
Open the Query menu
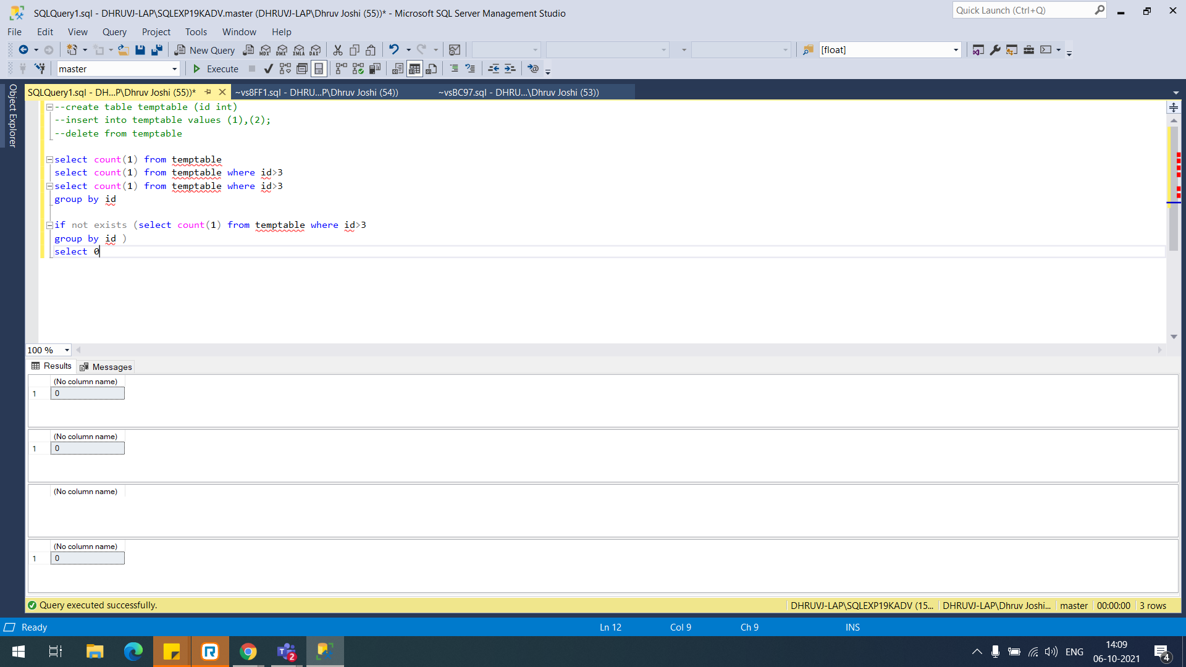point(114,31)
